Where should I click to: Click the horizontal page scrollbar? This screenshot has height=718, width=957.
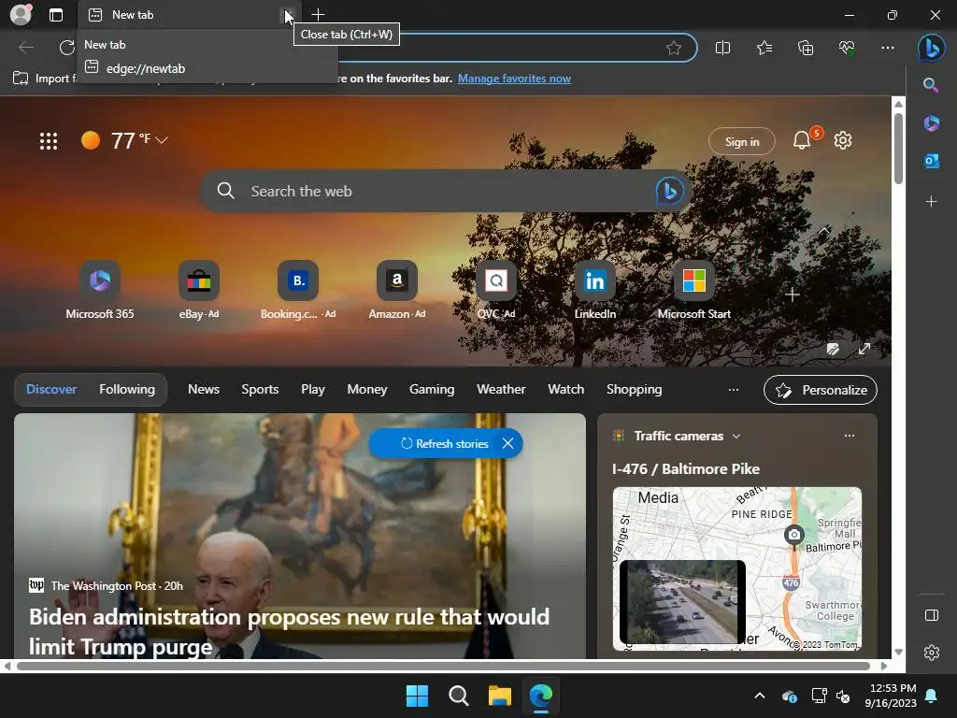pyautogui.click(x=443, y=666)
